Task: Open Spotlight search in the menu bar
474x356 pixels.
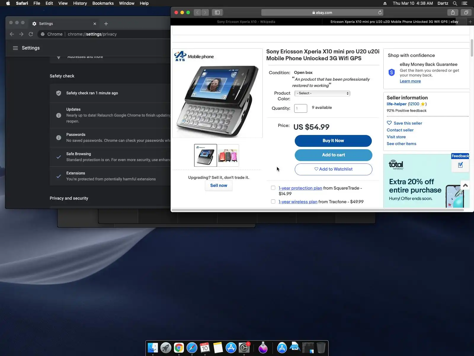Action: 455,3
